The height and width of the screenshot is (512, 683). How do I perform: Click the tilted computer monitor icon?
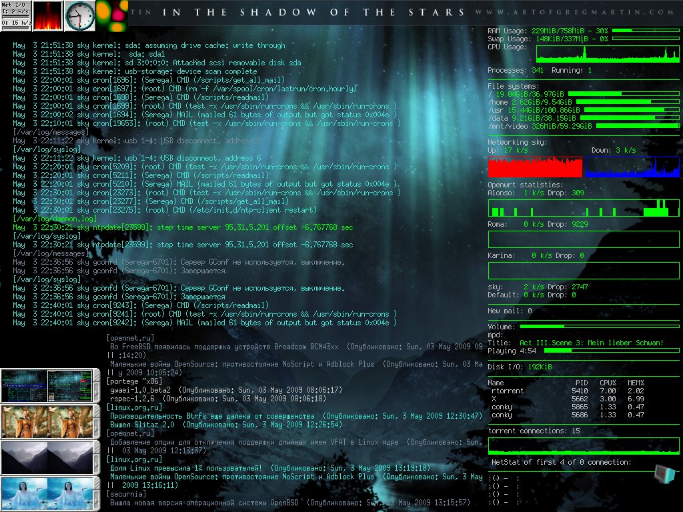666,474
